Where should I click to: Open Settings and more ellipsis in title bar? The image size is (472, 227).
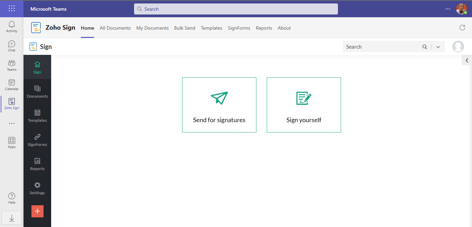tap(448, 9)
